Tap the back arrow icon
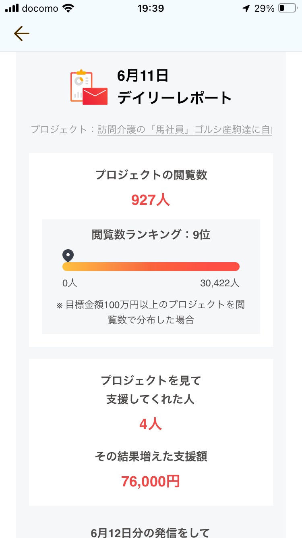302x538 pixels. (21, 34)
